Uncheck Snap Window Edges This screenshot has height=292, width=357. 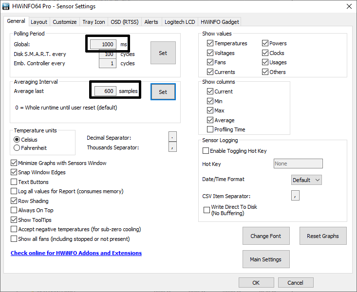38,172
